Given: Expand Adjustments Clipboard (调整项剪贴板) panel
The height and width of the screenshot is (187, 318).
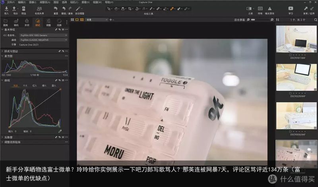Looking at the screenshot, I should tap(2, 142).
